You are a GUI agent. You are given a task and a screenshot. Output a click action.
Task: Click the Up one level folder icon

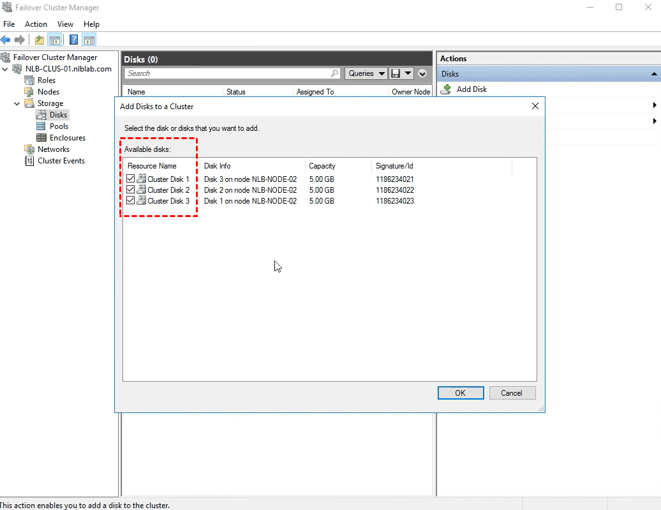tap(39, 40)
